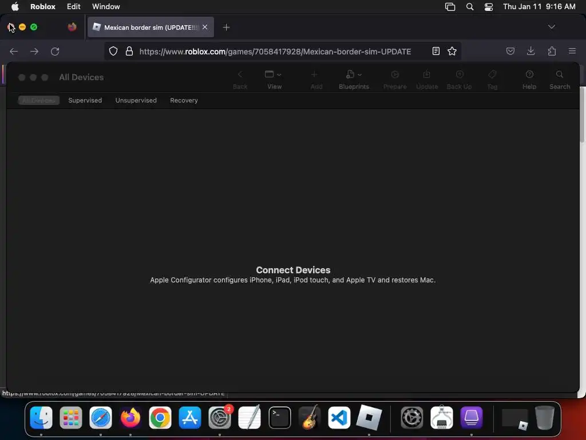Select the Recovery filter tab
This screenshot has width=586, height=440.
pyautogui.click(x=184, y=100)
